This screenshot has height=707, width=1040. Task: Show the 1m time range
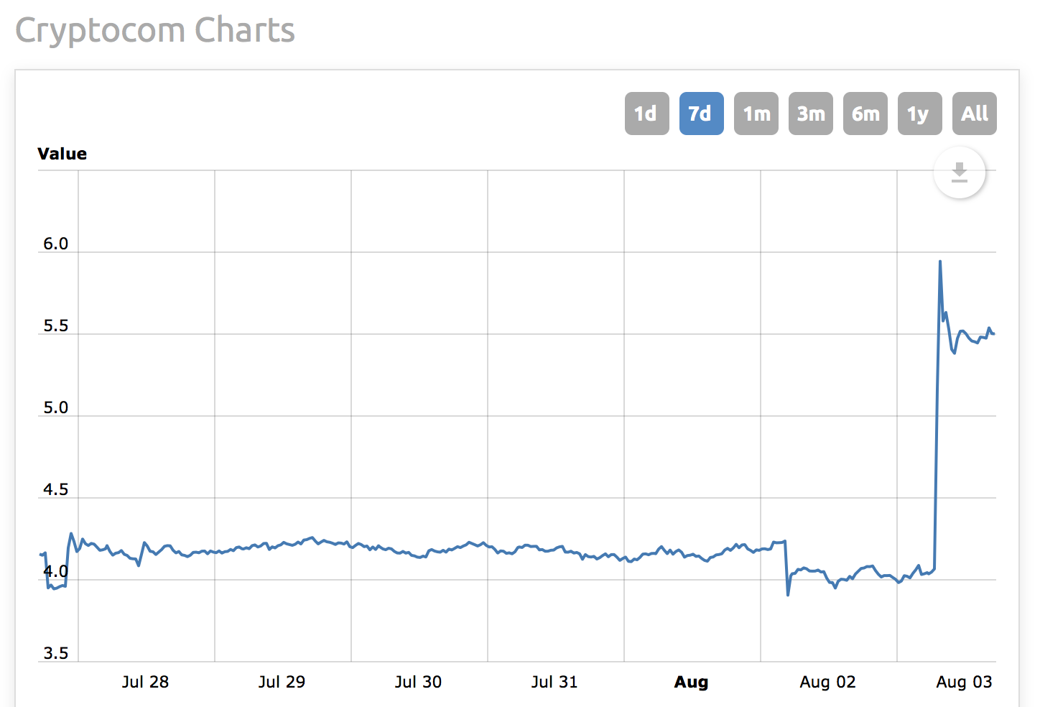[756, 114]
